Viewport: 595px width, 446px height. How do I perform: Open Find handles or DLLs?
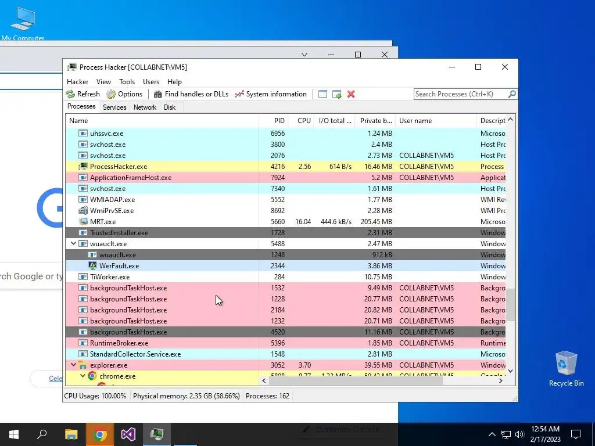(x=191, y=94)
